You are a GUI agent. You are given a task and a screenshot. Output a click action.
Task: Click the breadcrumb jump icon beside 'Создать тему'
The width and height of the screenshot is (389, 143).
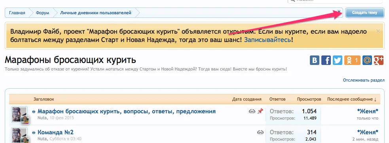point(339,11)
